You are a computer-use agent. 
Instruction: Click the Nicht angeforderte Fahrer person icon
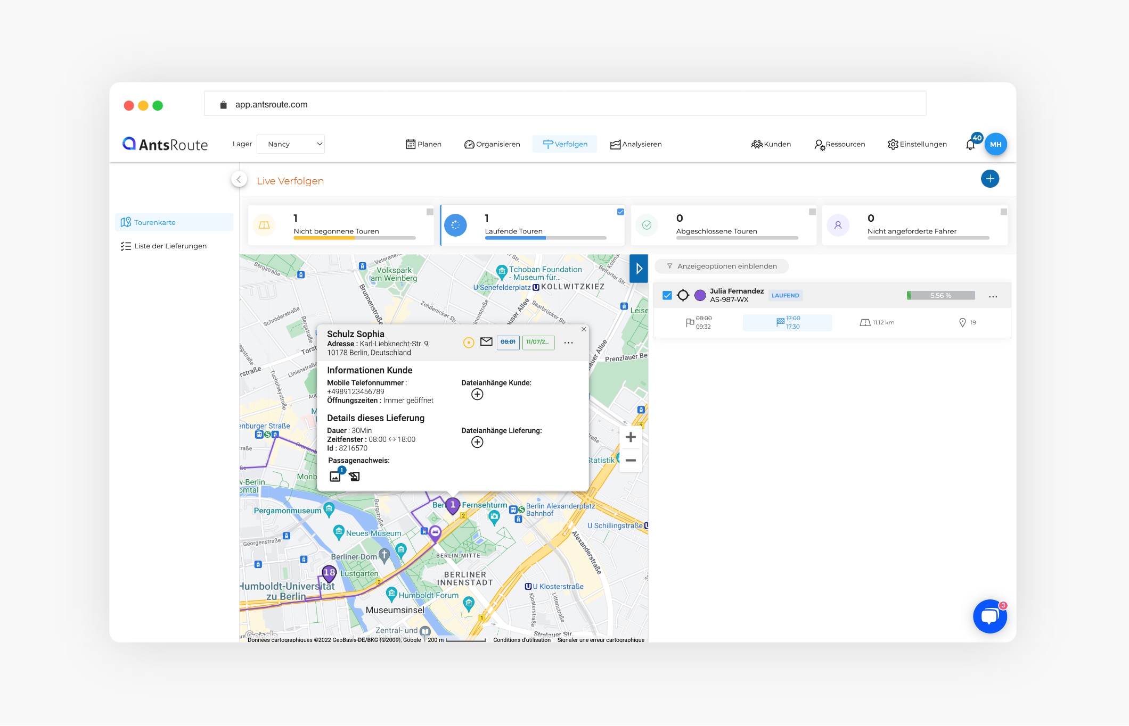[x=838, y=226]
